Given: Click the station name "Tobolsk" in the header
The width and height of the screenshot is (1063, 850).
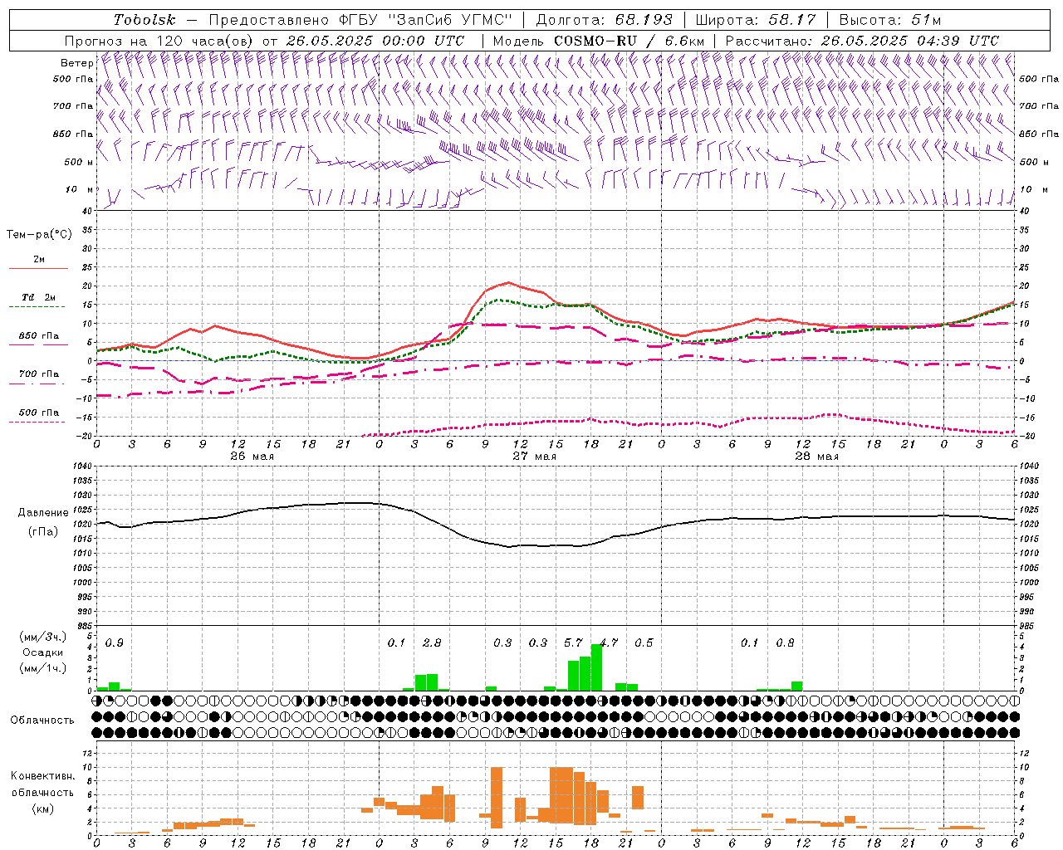Looking at the screenshot, I should 145,20.
